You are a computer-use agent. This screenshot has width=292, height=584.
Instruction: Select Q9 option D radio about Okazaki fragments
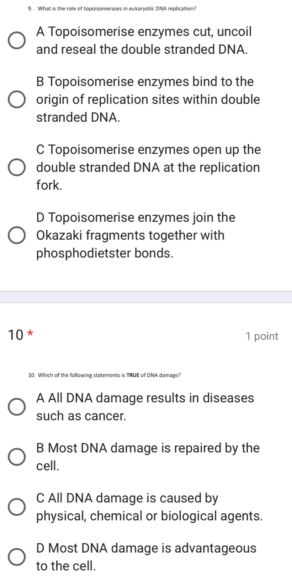17,236
